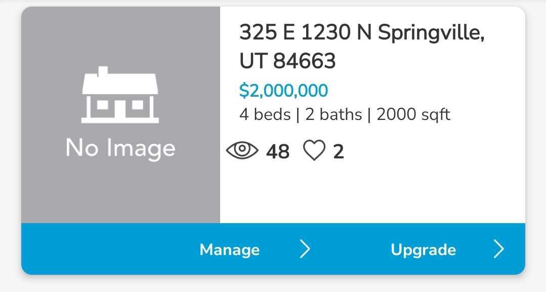Select the Manage tab on the blue bar

(229, 248)
